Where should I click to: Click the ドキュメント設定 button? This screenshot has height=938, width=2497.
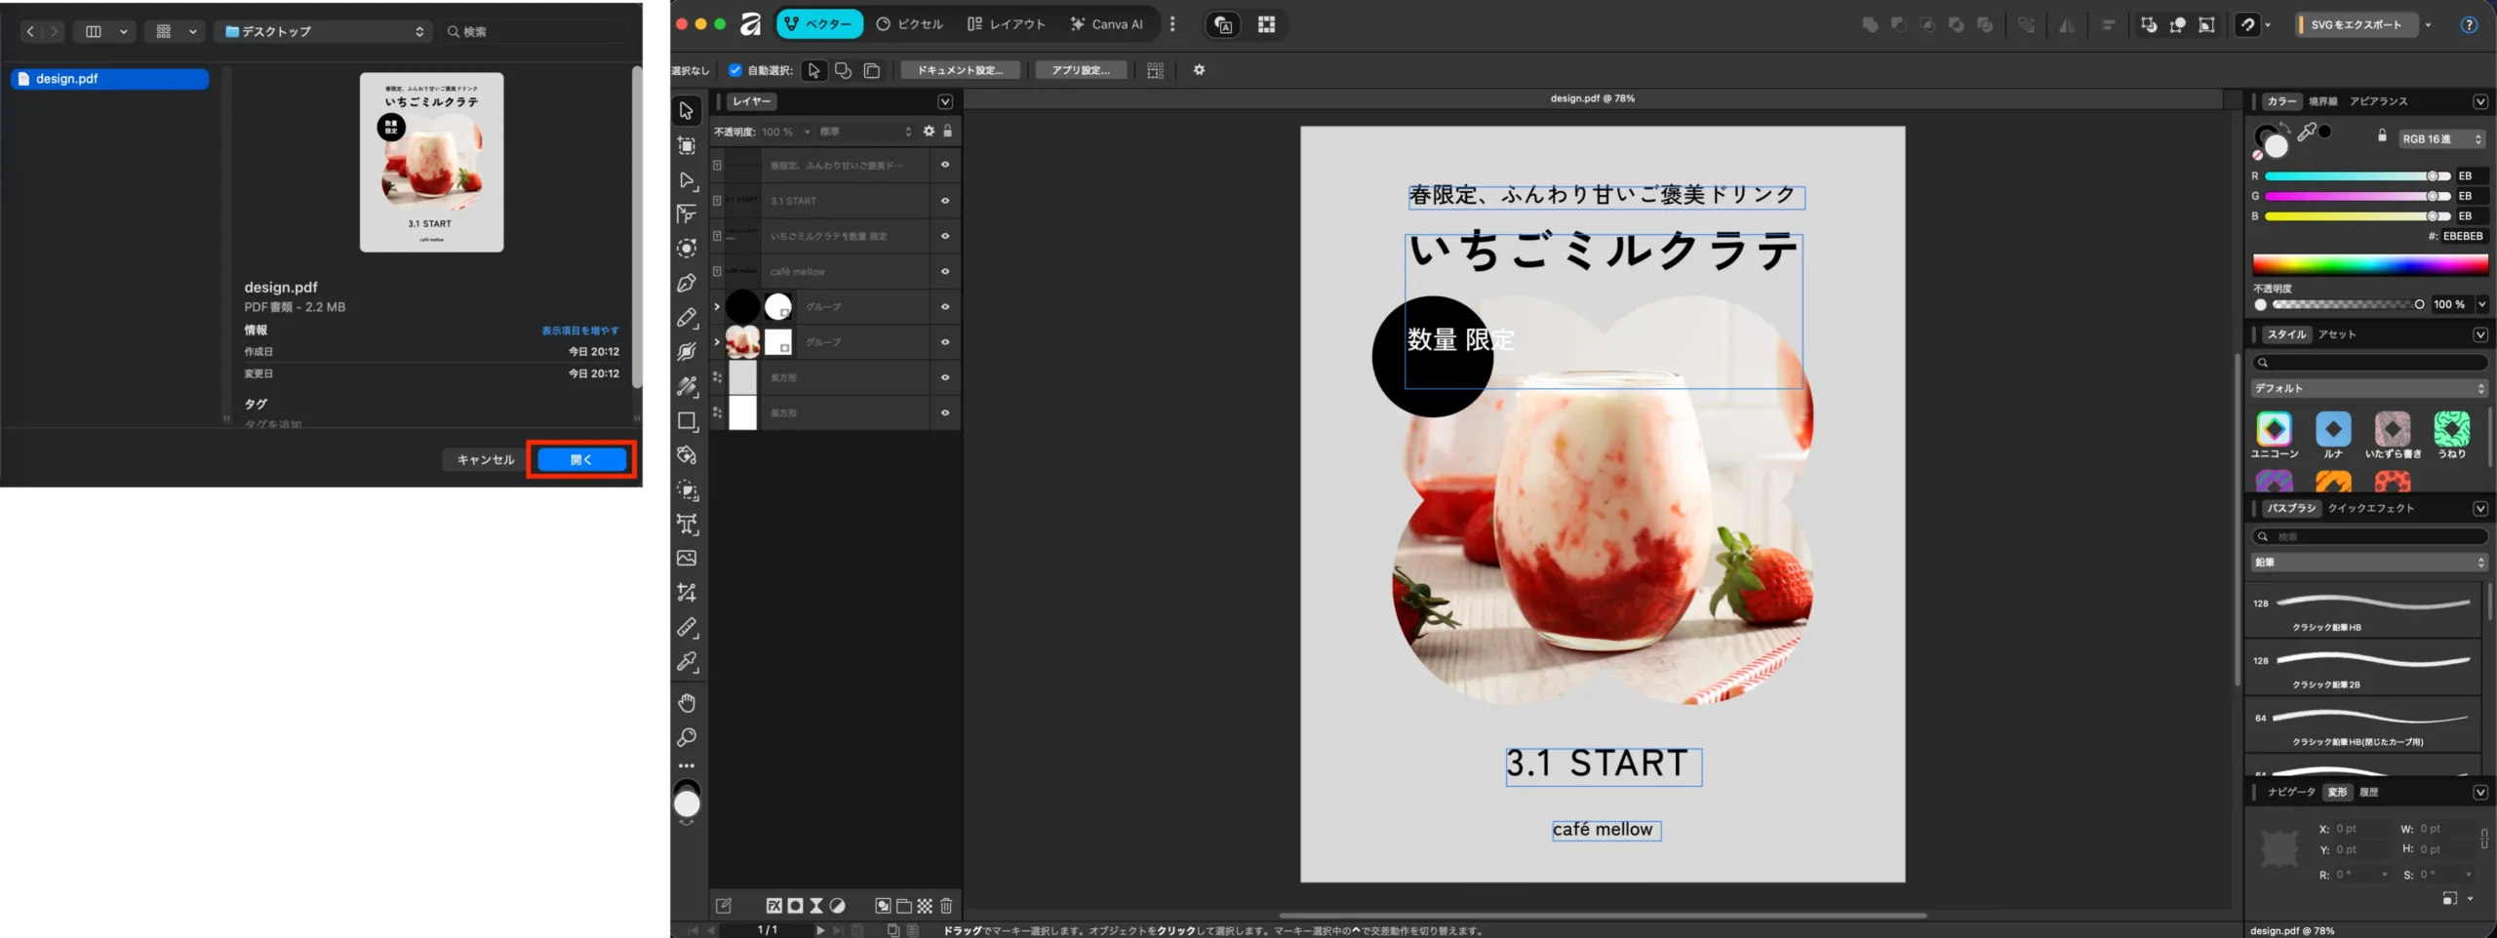(960, 70)
